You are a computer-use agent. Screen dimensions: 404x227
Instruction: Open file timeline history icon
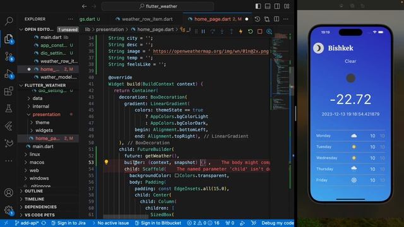[x=257, y=19]
